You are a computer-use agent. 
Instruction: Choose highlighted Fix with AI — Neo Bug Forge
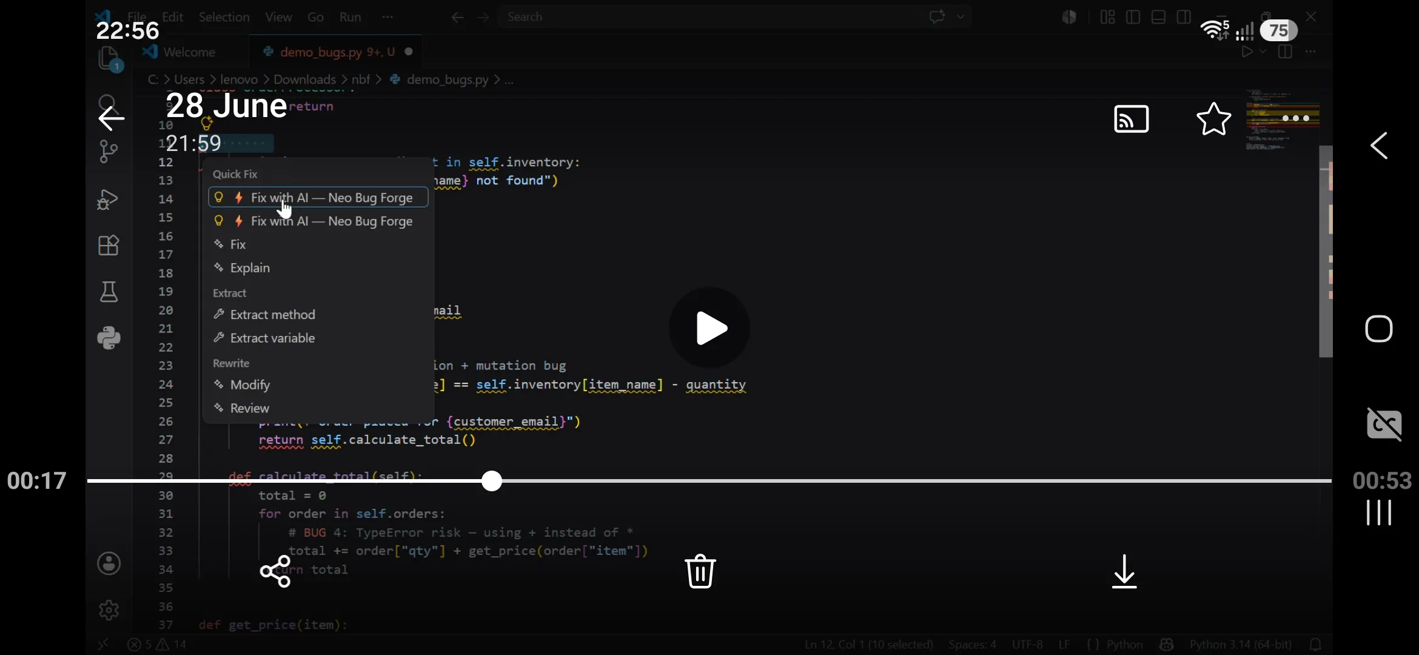click(318, 198)
